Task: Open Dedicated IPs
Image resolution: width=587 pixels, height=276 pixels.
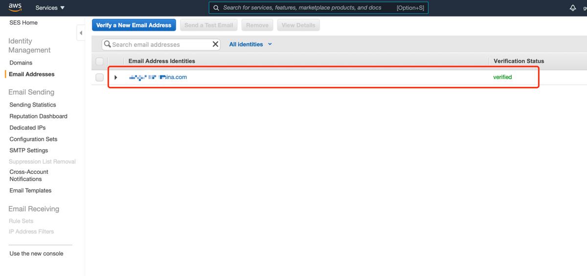Action: click(x=27, y=127)
